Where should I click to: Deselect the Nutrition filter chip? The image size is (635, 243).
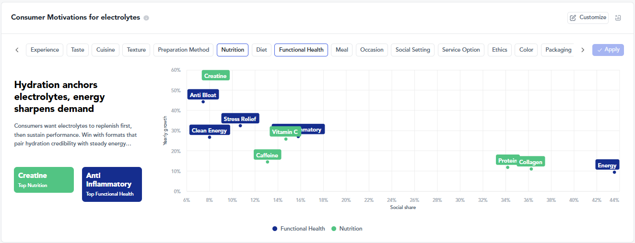(233, 50)
